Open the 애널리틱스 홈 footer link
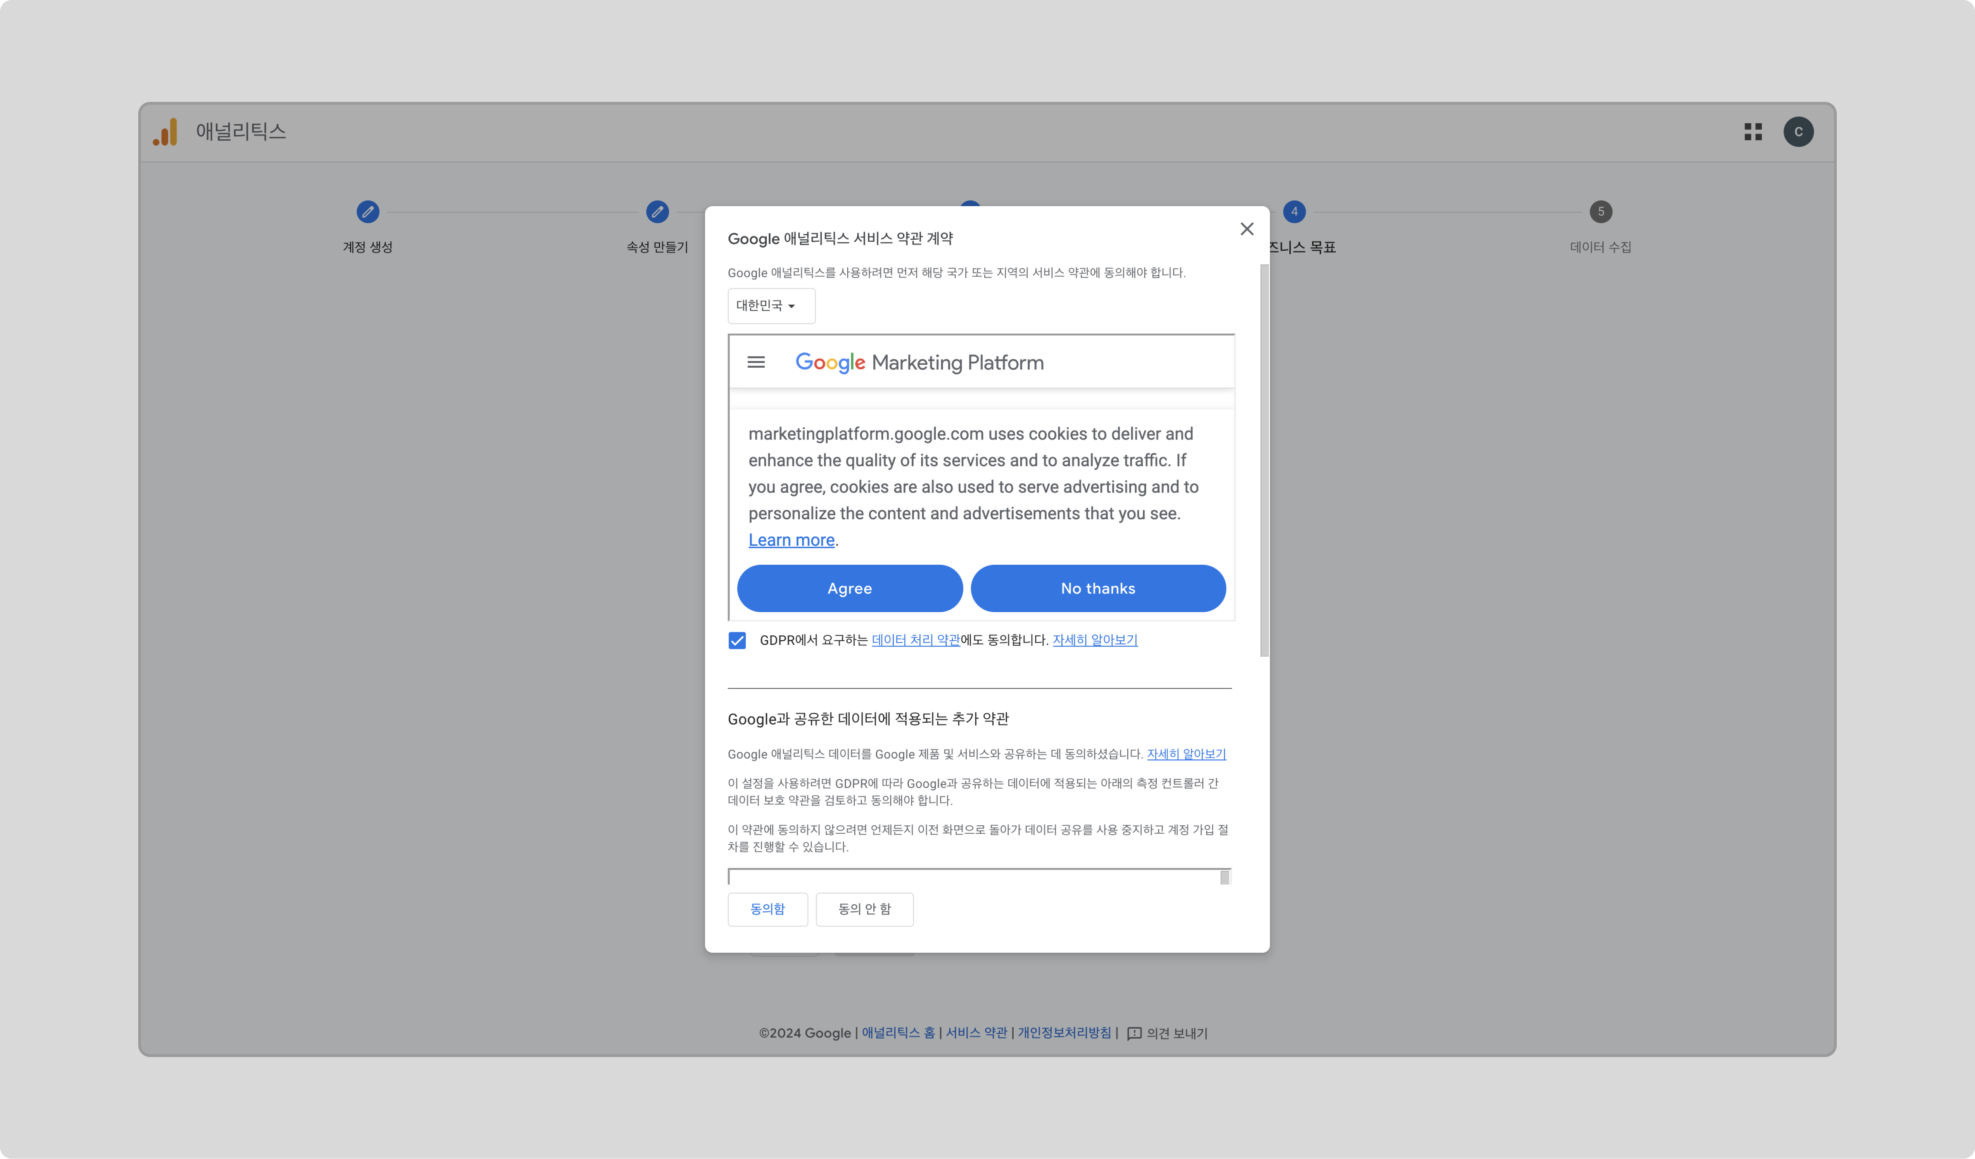Screen dimensions: 1975x1159 [x=898, y=1033]
